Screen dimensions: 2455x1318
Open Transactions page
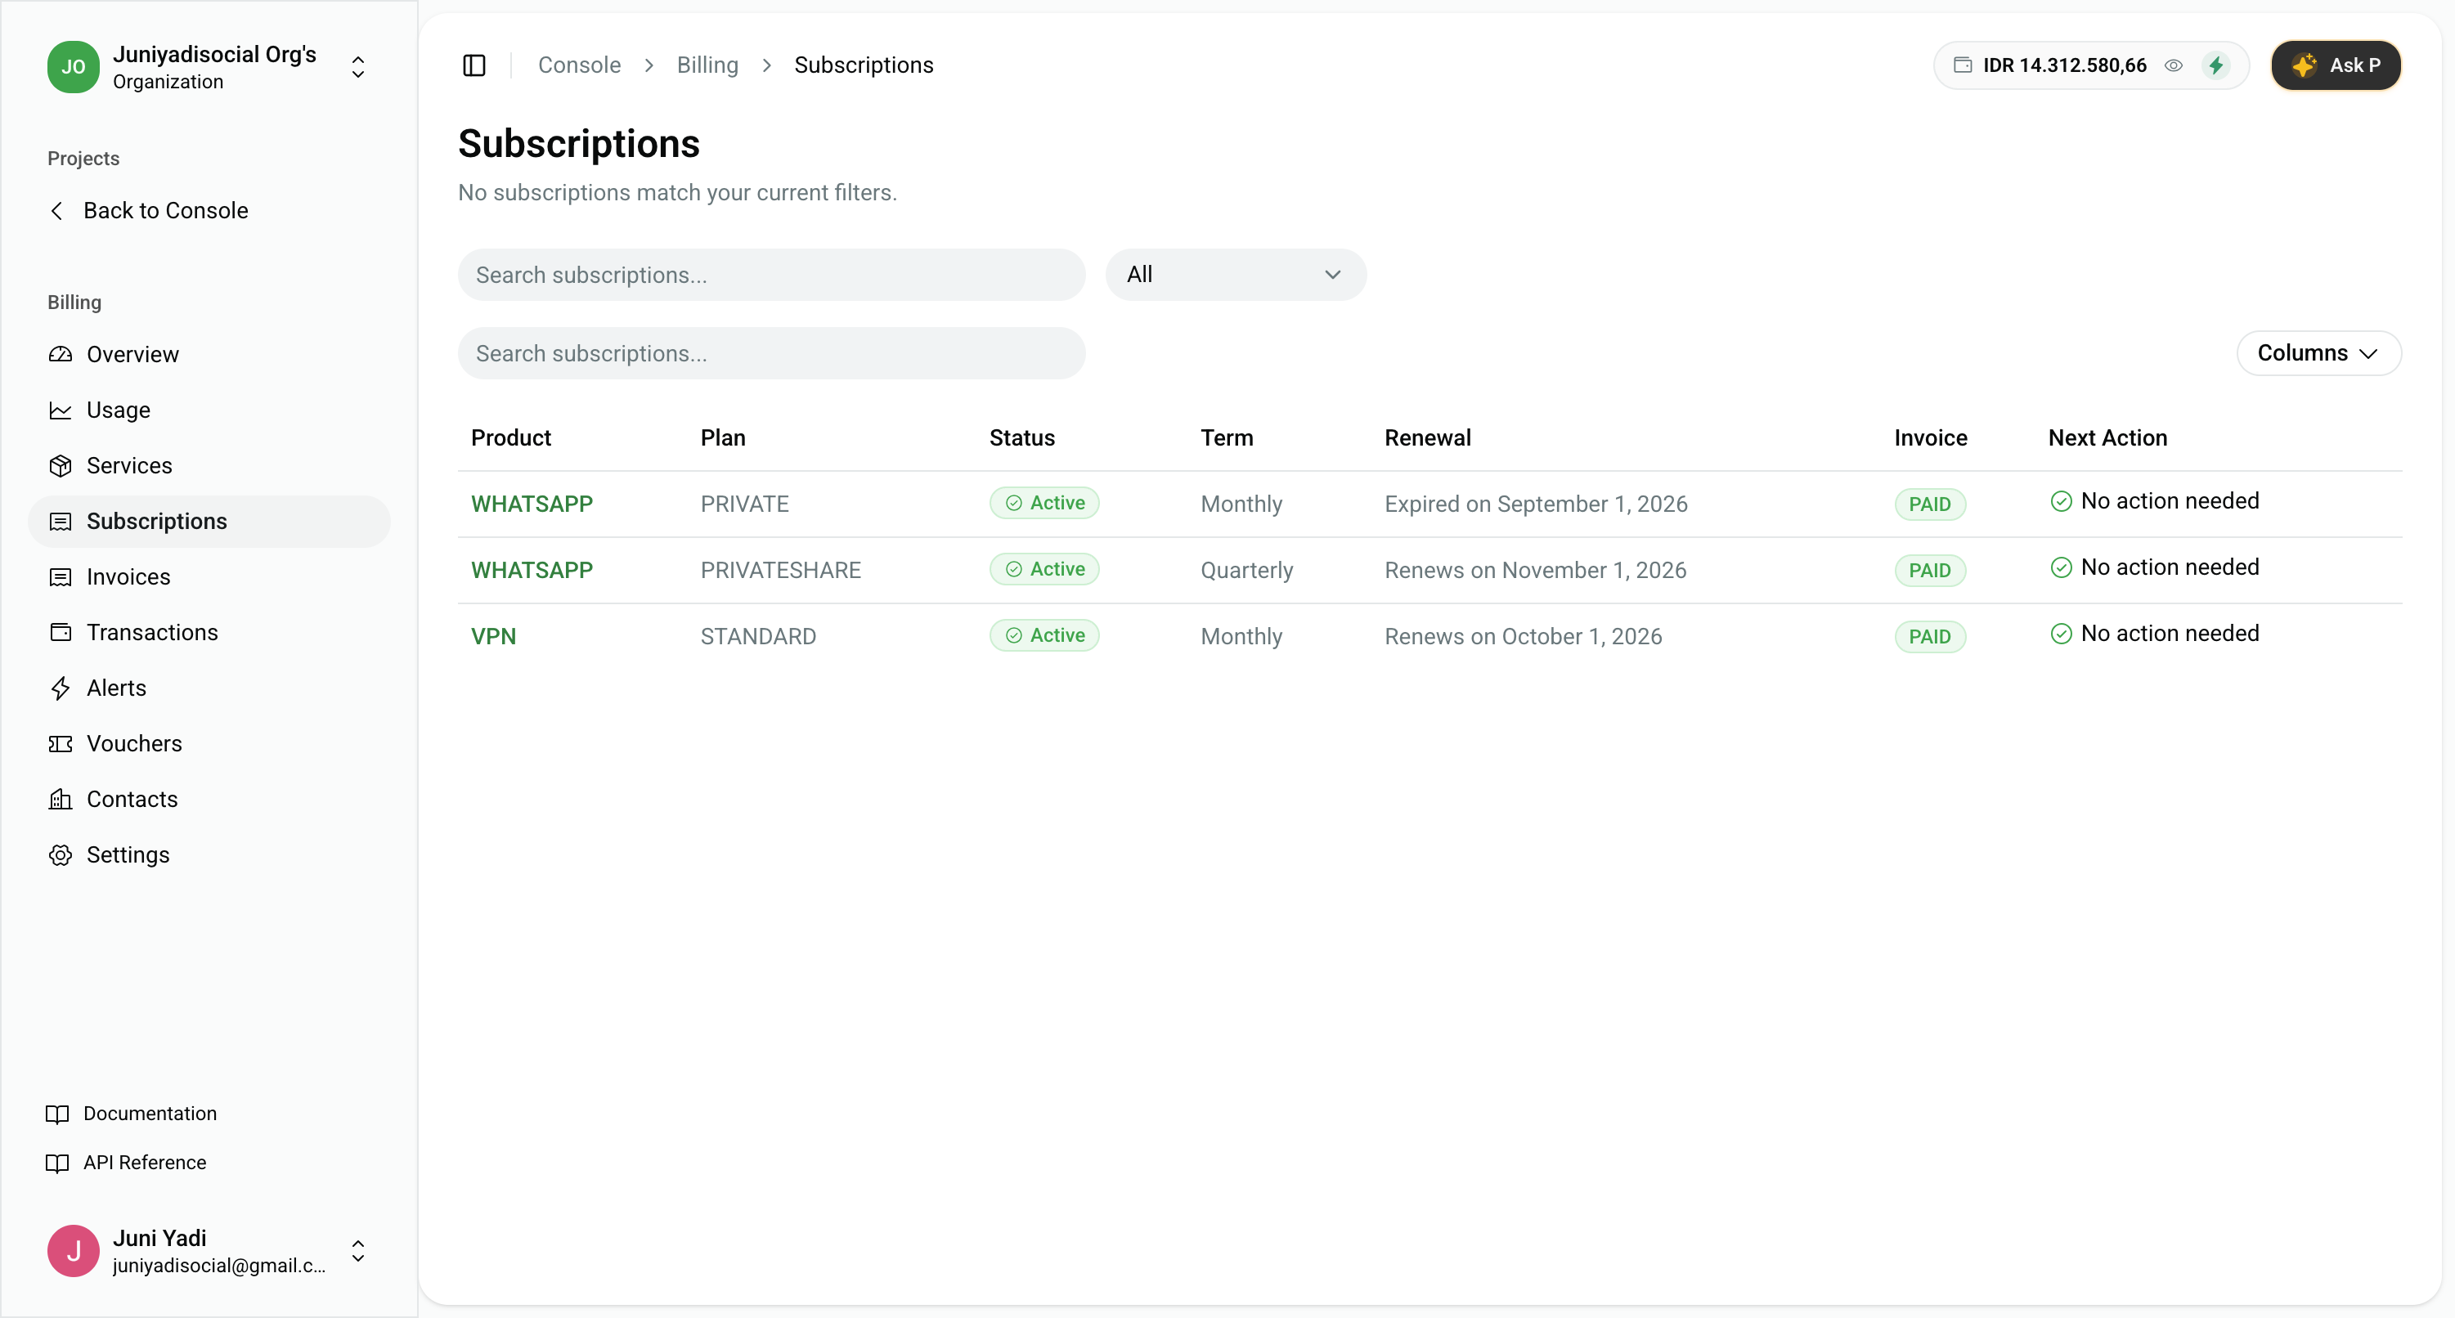click(x=209, y=633)
